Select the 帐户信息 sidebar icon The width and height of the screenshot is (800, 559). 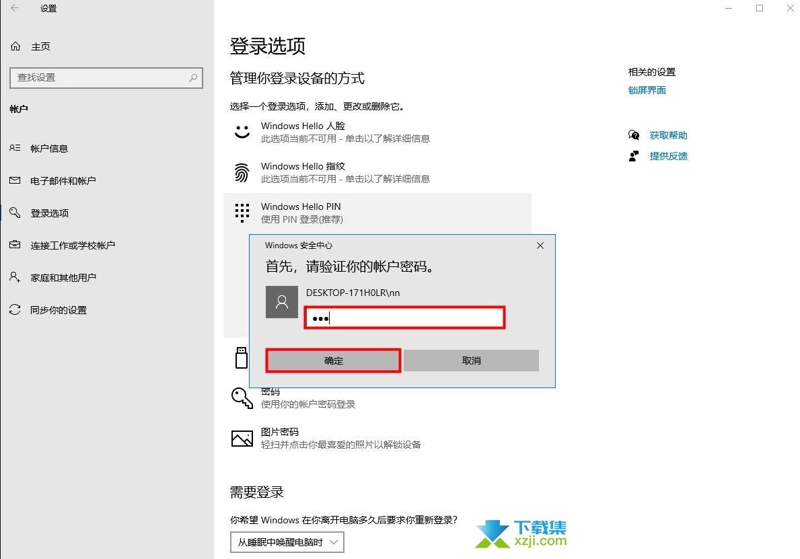click(15, 148)
